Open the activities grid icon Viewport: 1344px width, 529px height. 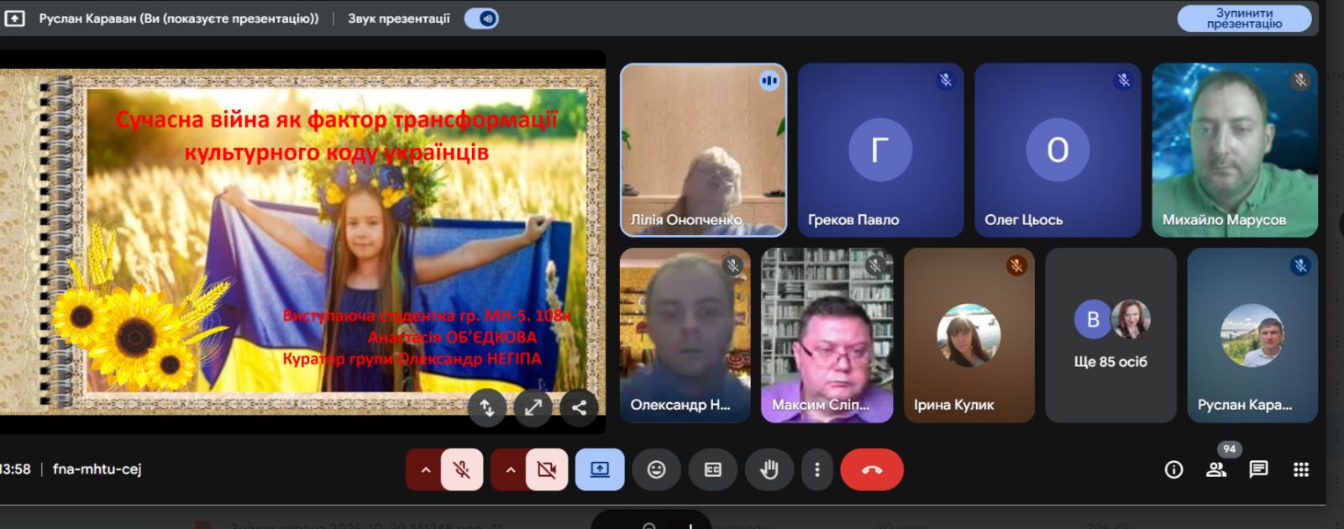[x=1301, y=469]
